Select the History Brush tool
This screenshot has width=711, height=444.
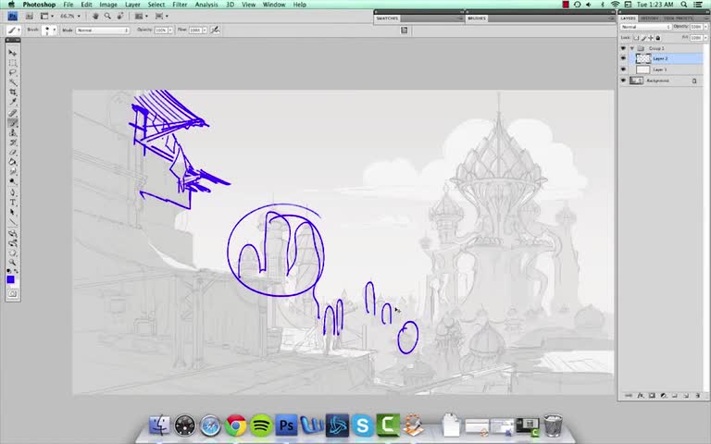pos(13,142)
